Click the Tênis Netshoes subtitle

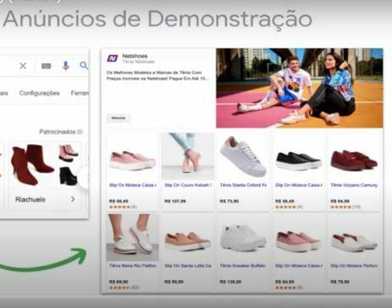point(139,62)
